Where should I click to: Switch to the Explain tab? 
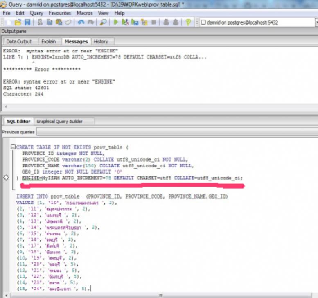pos(49,41)
